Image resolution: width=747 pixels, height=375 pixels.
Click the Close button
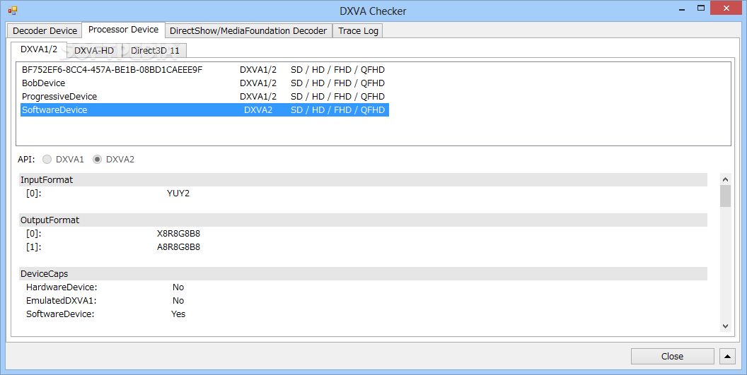click(x=672, y=356)
